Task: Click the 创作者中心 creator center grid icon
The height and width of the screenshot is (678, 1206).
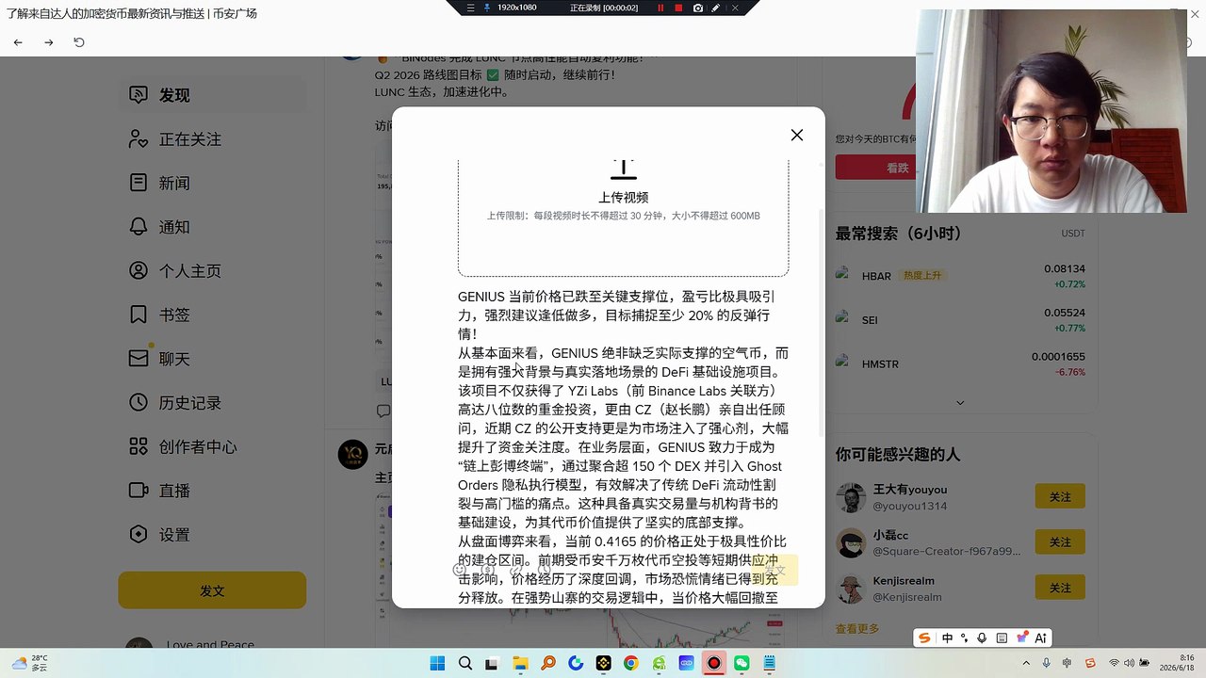Action: tap(139, 446)
